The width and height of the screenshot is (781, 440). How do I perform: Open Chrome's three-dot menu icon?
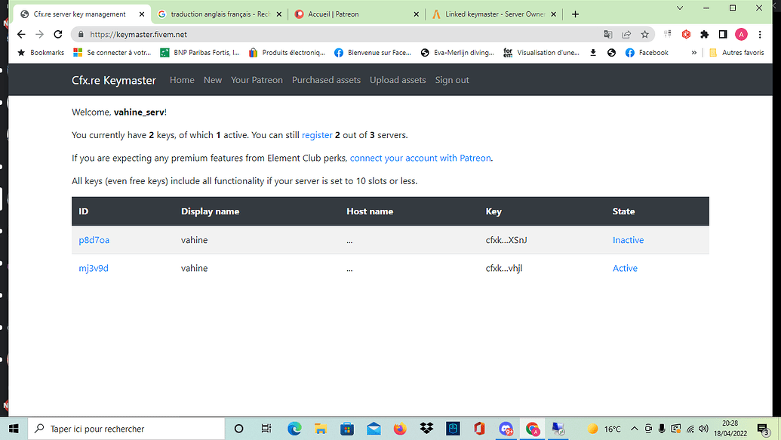(760, 34)
